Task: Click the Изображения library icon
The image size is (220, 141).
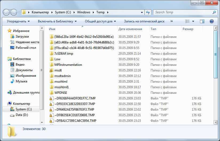Action: click(12, 76)
